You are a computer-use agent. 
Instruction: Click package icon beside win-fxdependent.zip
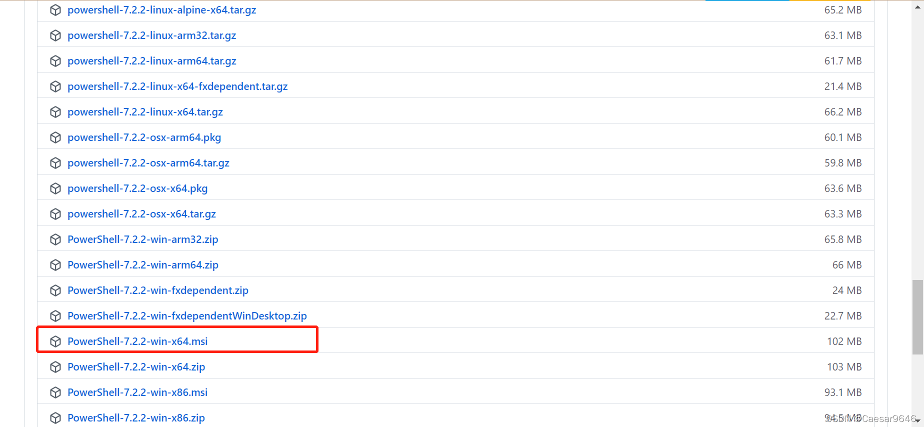point(55,290)
